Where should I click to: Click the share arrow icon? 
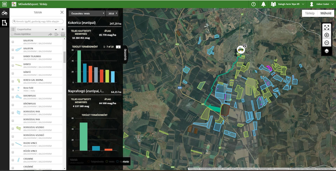(x=50, y=34)
